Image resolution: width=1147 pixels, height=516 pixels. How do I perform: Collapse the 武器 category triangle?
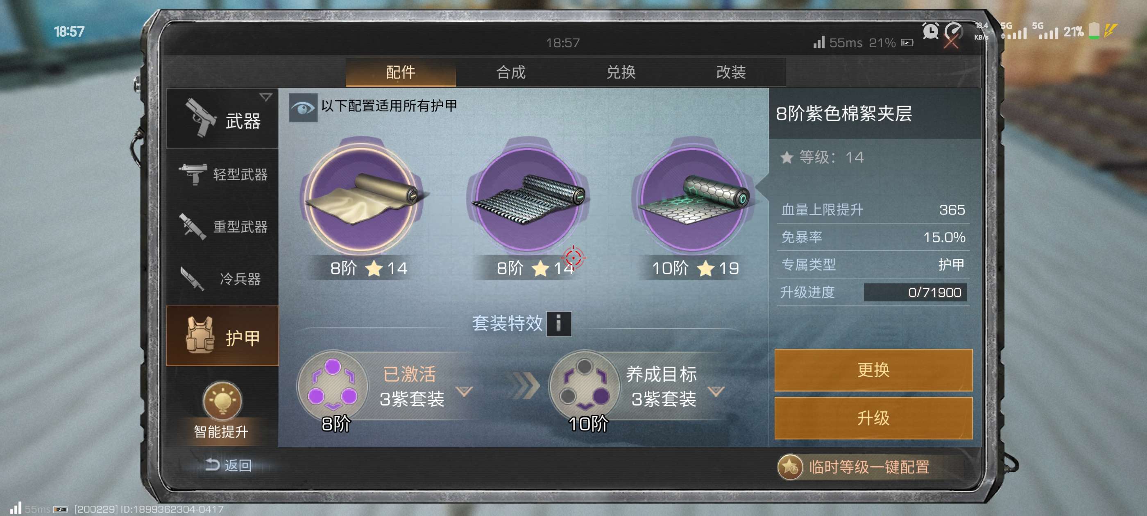(266, 97)
